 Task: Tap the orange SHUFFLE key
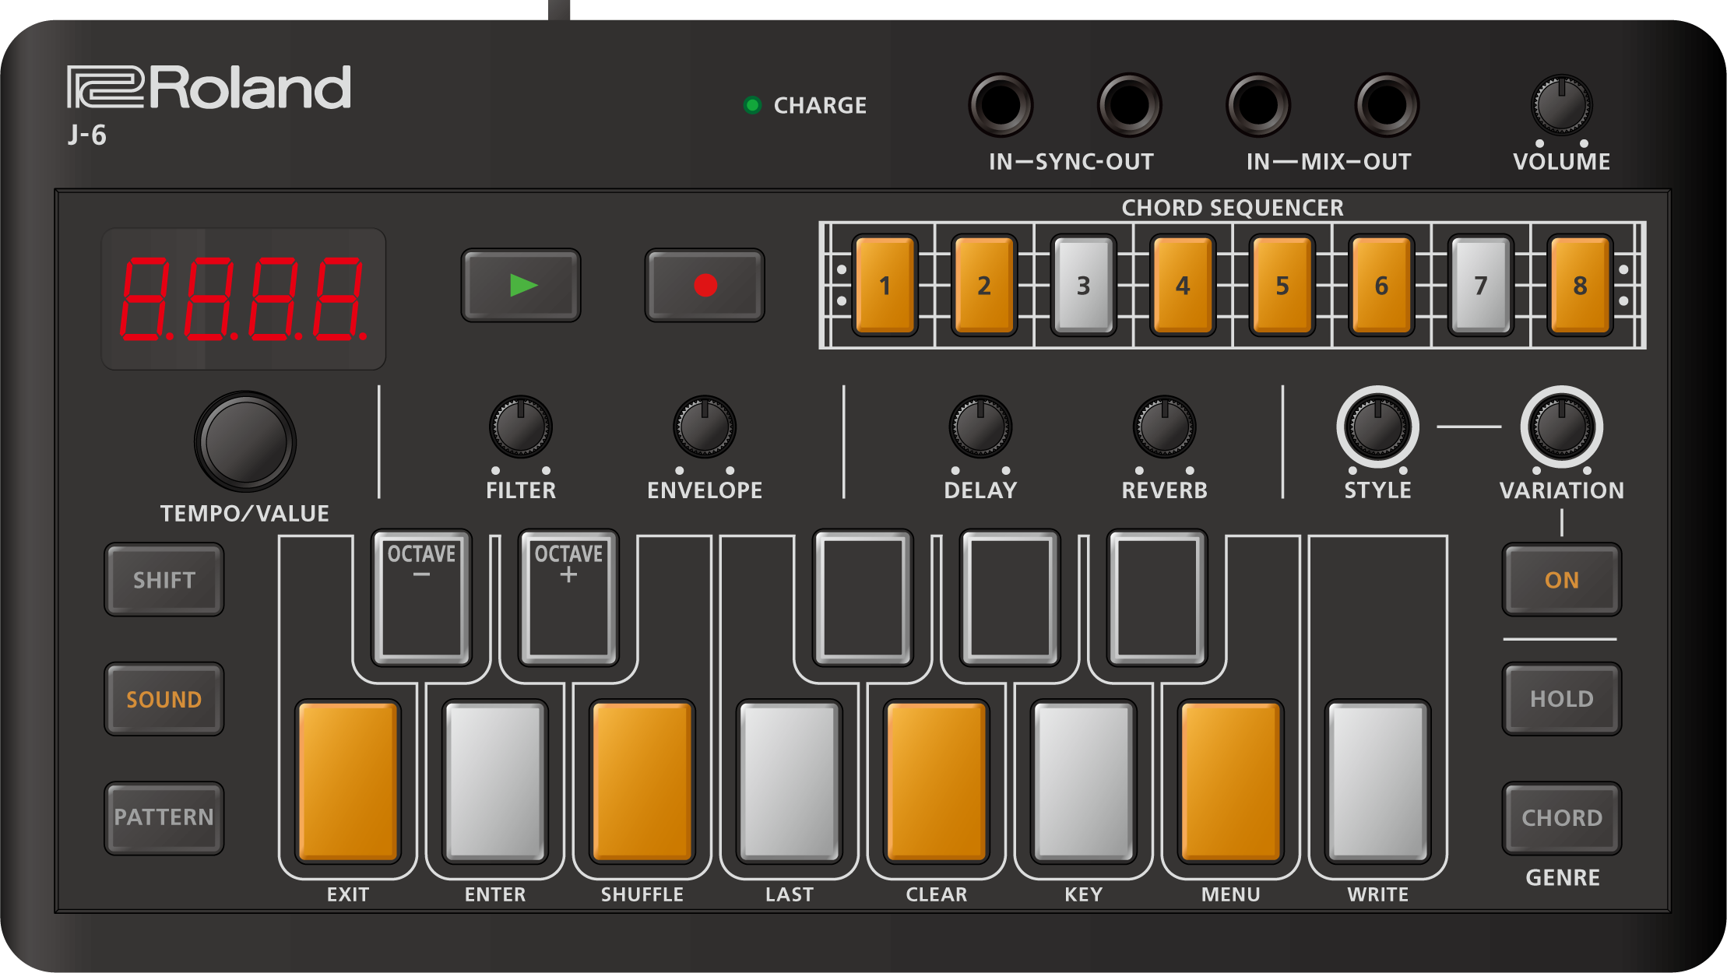tap(642, 782)
